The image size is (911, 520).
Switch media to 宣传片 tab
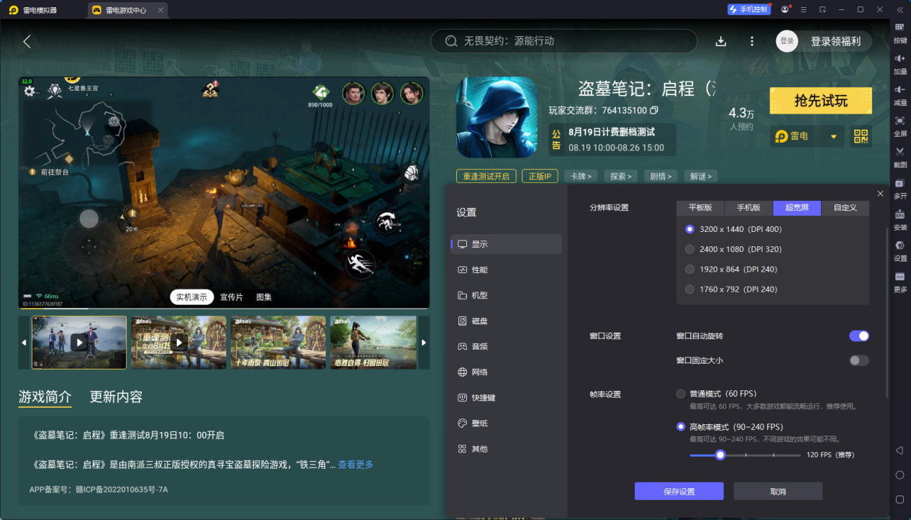pyautogui.click(x=232, y=297)
